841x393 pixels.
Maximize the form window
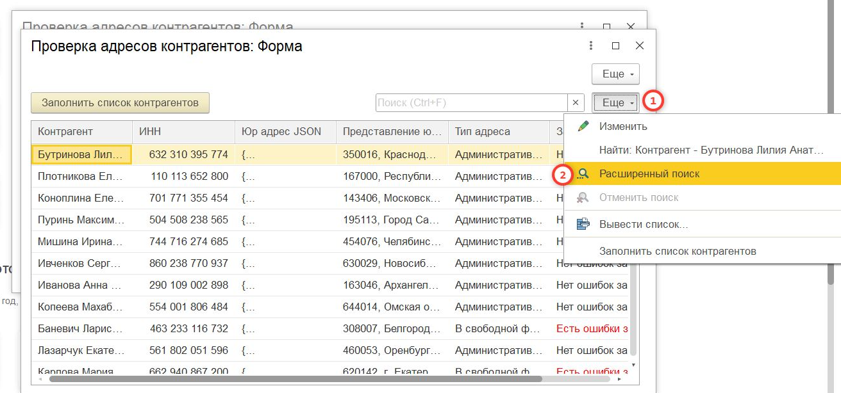pos(615,46)
